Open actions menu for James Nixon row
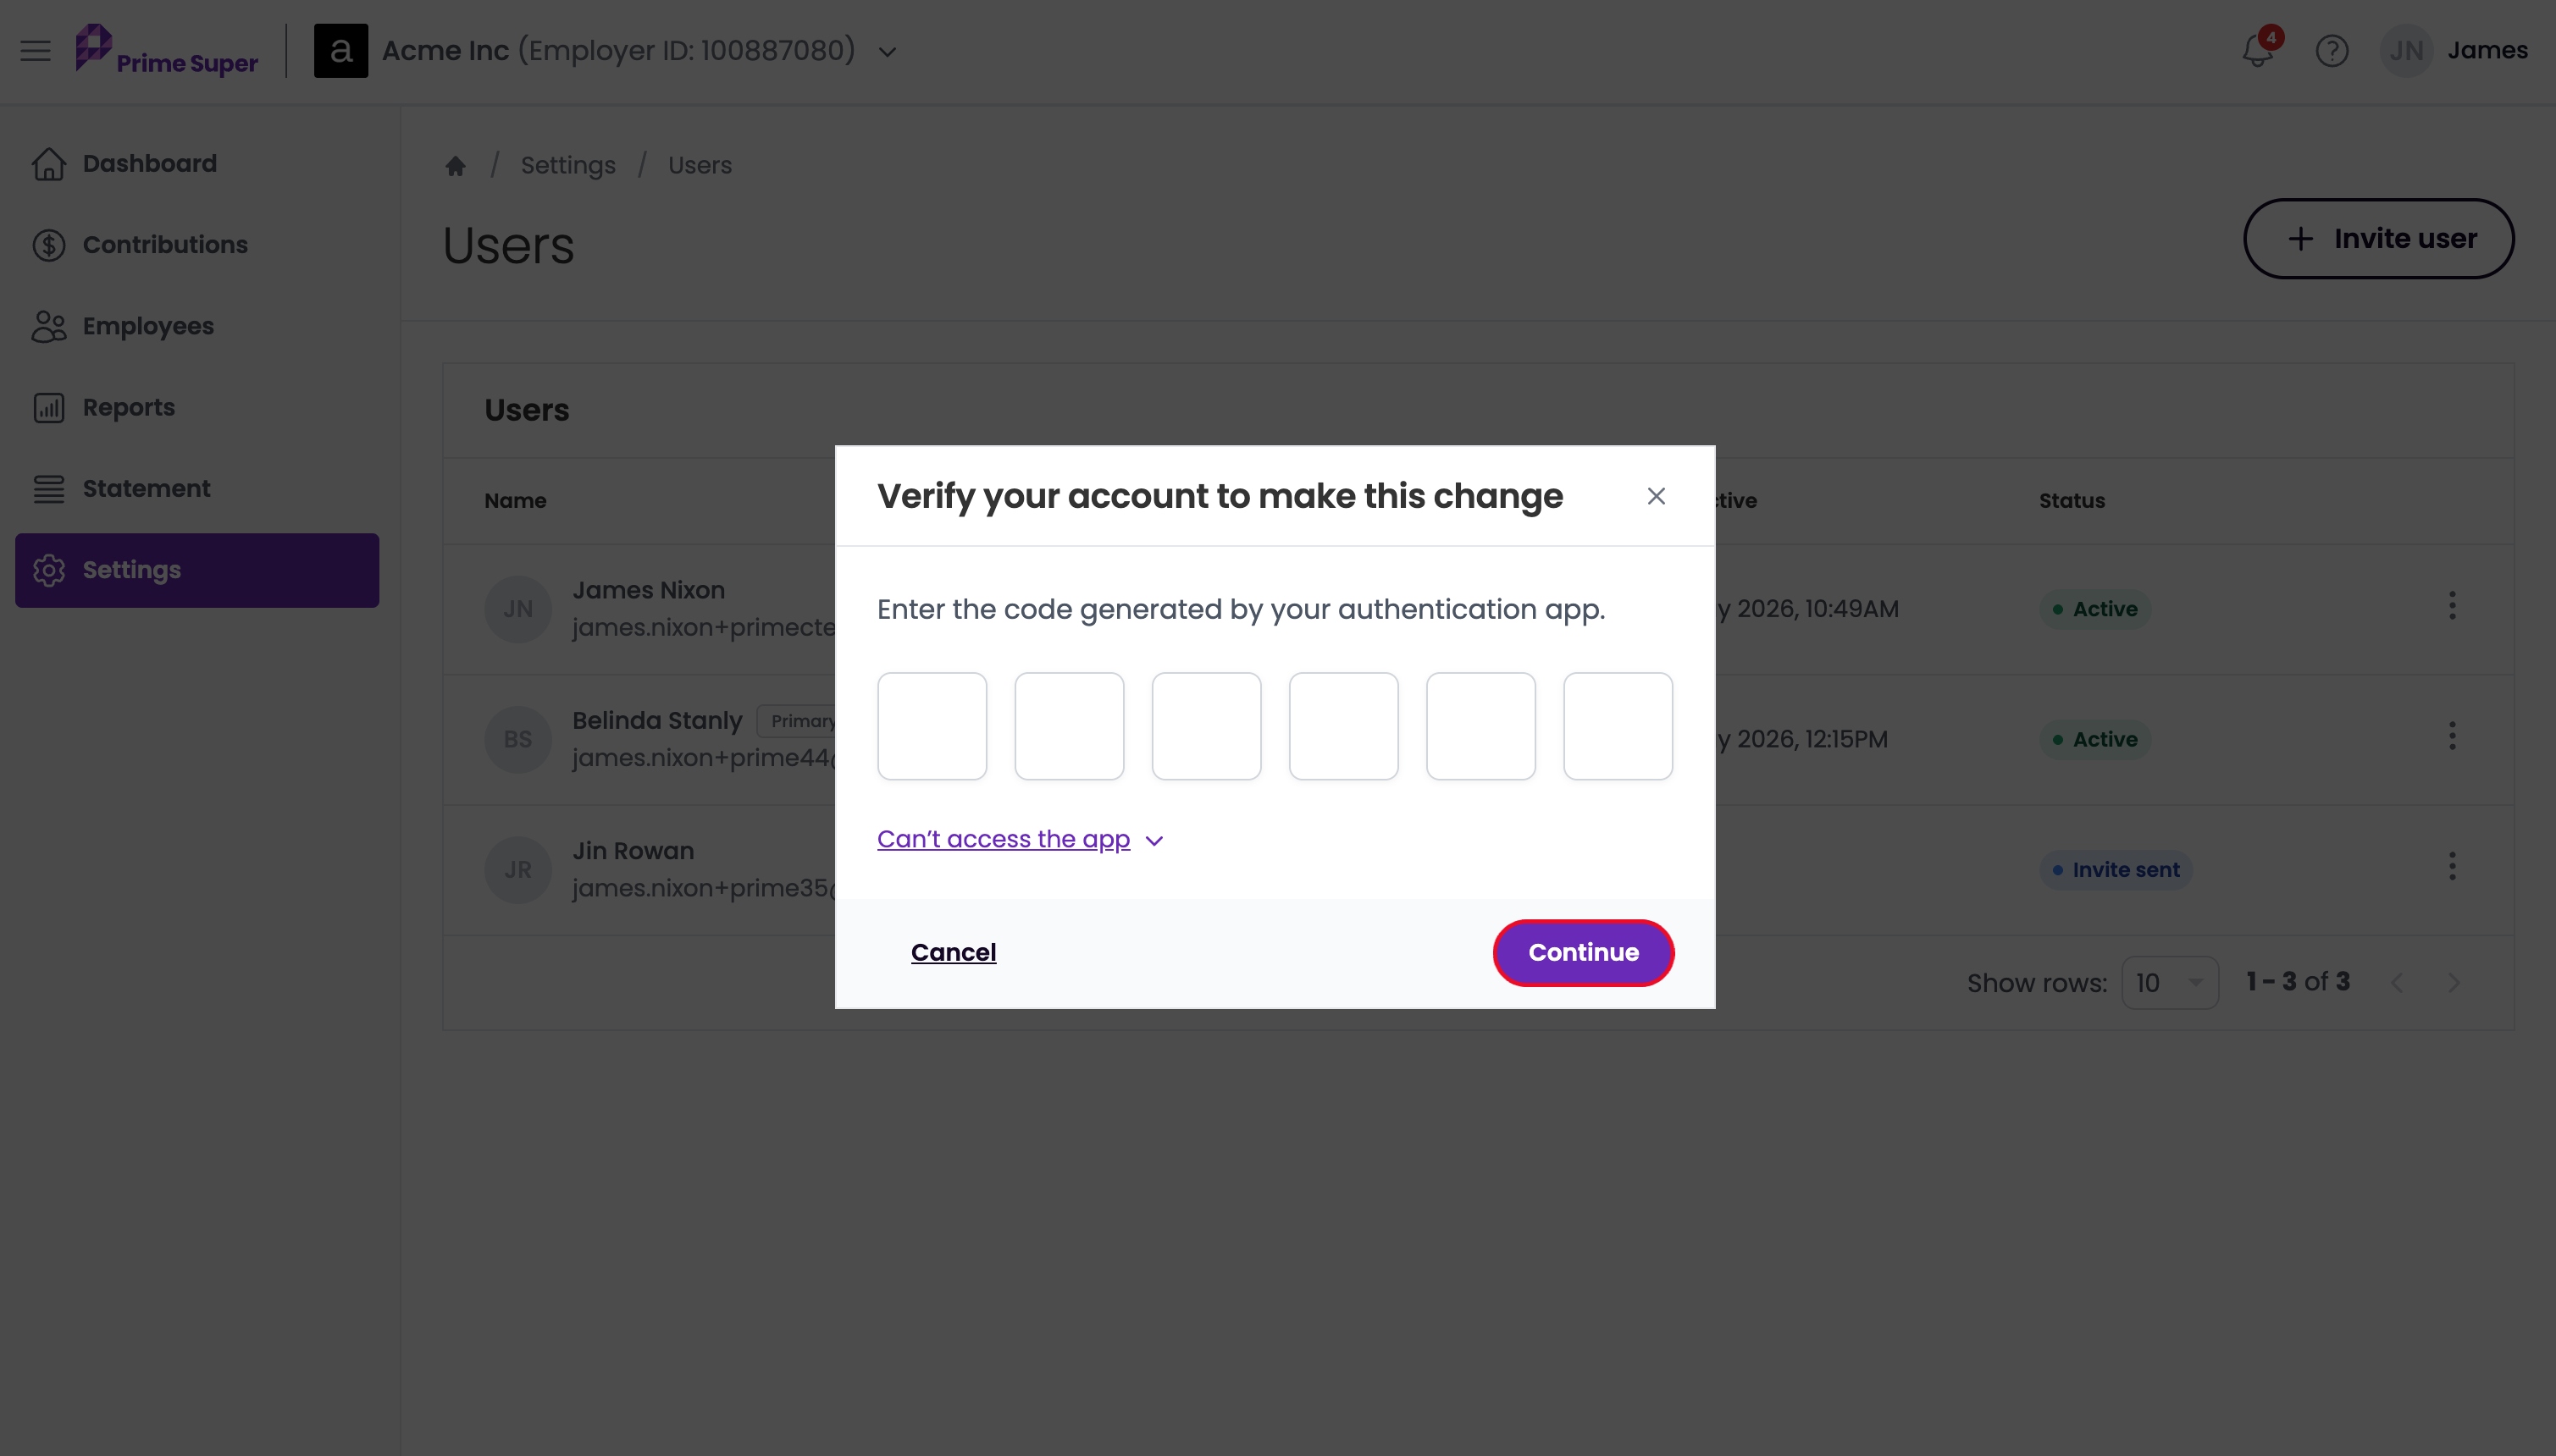 tap(2452, 606)
